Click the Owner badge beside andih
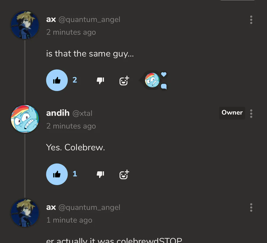The width and height of the screenshot is (267, 243). [232, 113]
